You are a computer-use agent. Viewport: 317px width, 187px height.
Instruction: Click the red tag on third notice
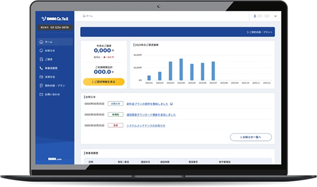coord(115,126)
